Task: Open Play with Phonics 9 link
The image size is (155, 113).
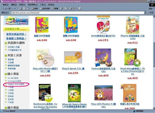Action: coord(103,105)
